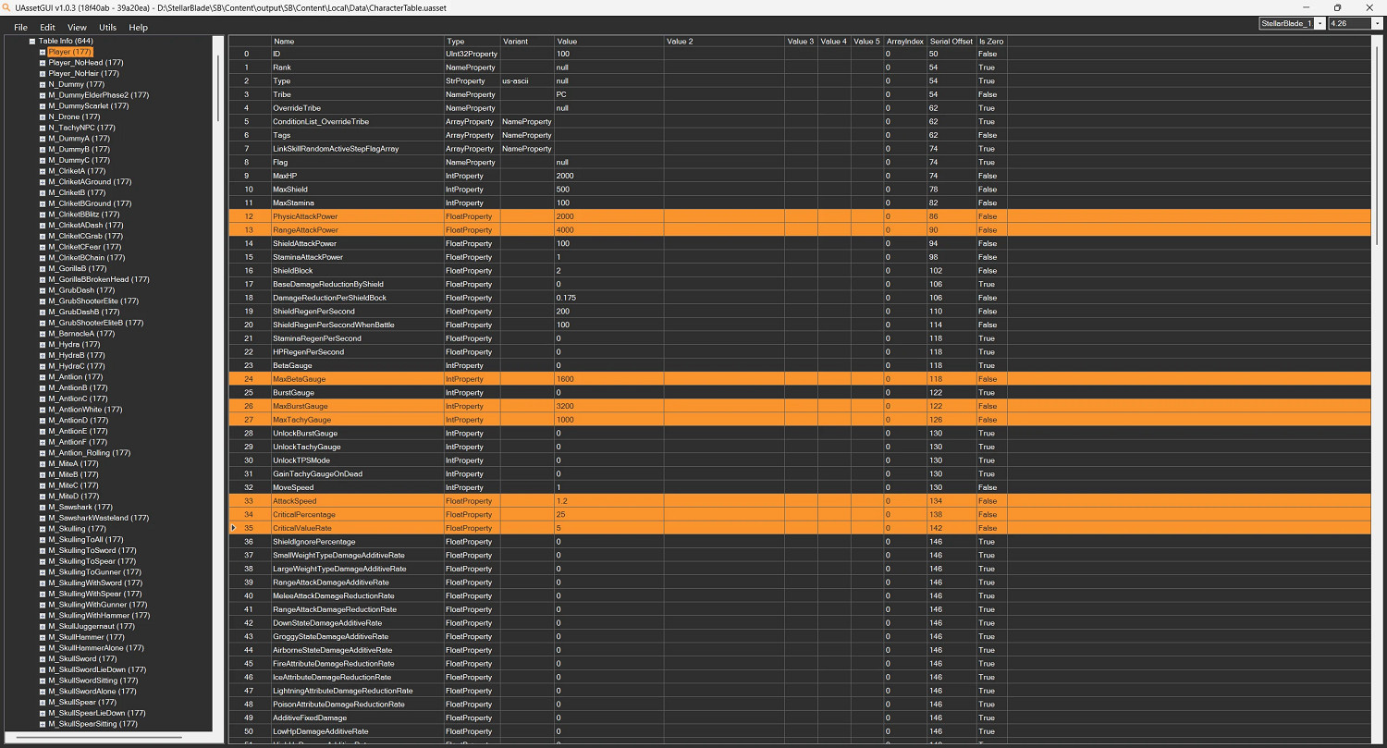Edit the MaxHP value cell
1387x748 pixels.
coord(608,176)
